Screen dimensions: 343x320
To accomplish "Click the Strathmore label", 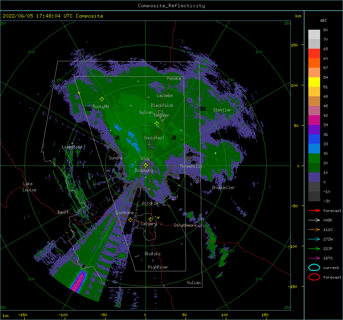I will tap(185, 225).
